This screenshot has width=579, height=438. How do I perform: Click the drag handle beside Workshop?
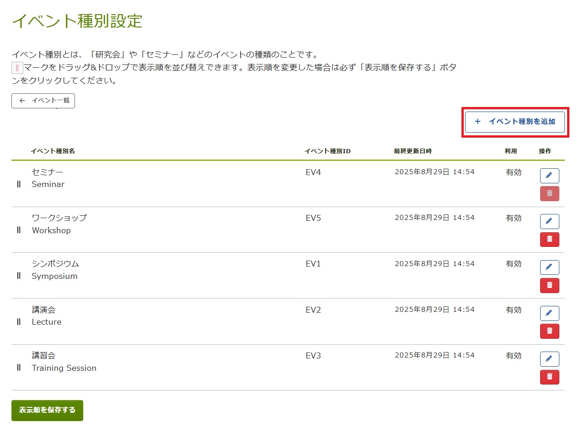[19, 230]
